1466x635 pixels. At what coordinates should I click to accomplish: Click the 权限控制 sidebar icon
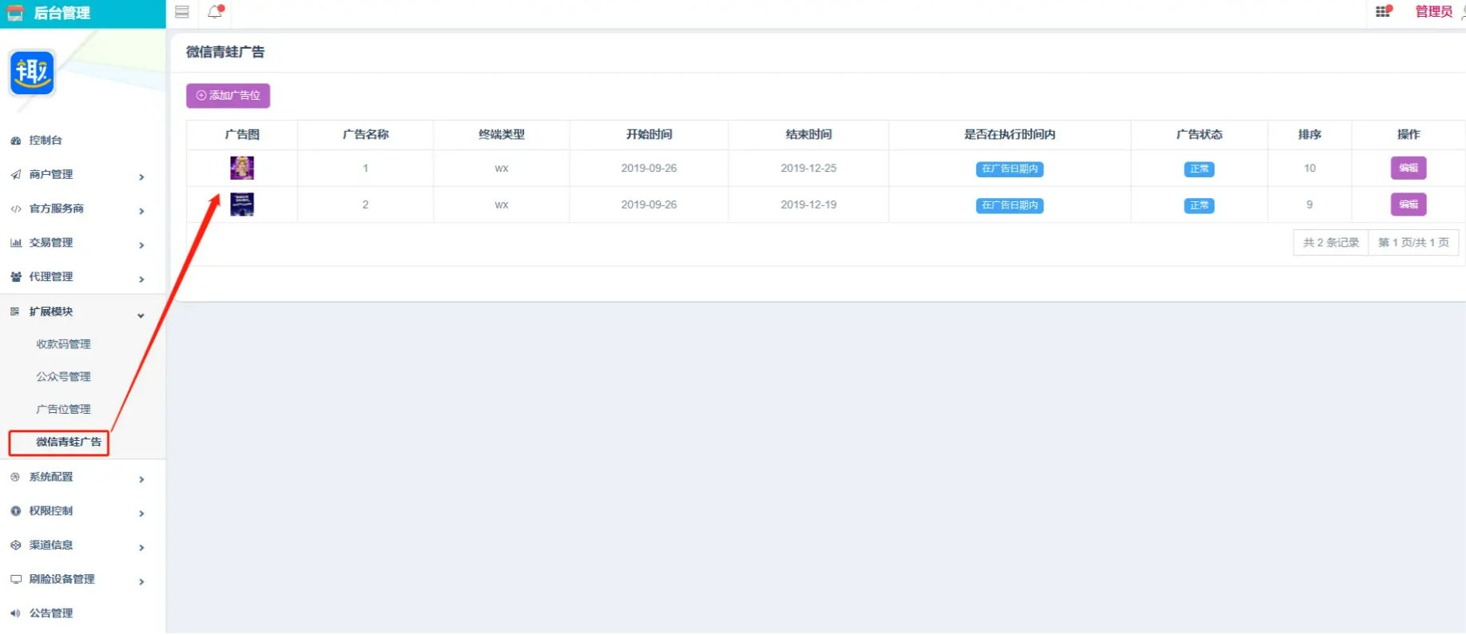(15, 511)
